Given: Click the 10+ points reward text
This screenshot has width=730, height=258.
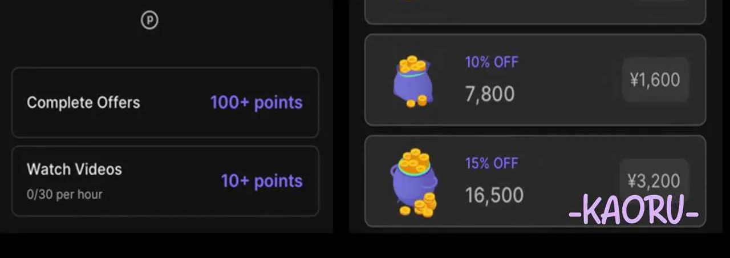Looking at the screenshot, I should (x=262, y=181).
